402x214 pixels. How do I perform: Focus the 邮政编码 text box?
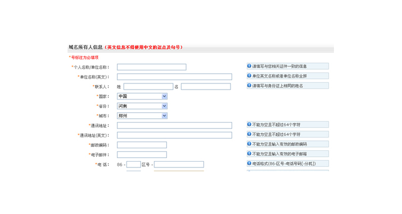coord(142,145)
